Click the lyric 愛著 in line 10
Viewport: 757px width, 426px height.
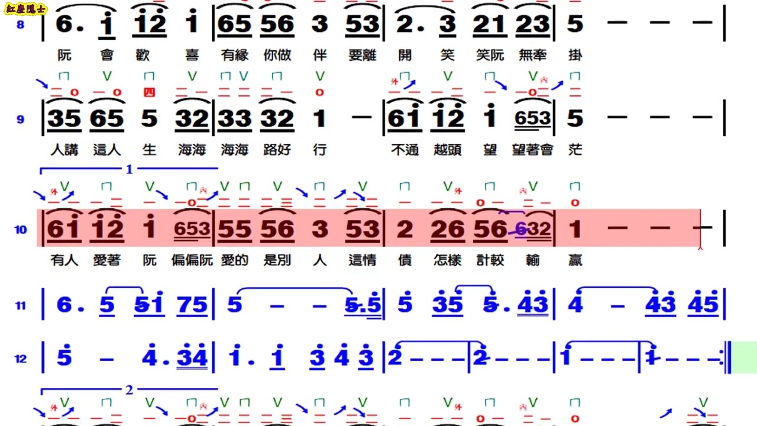(107, 260)
